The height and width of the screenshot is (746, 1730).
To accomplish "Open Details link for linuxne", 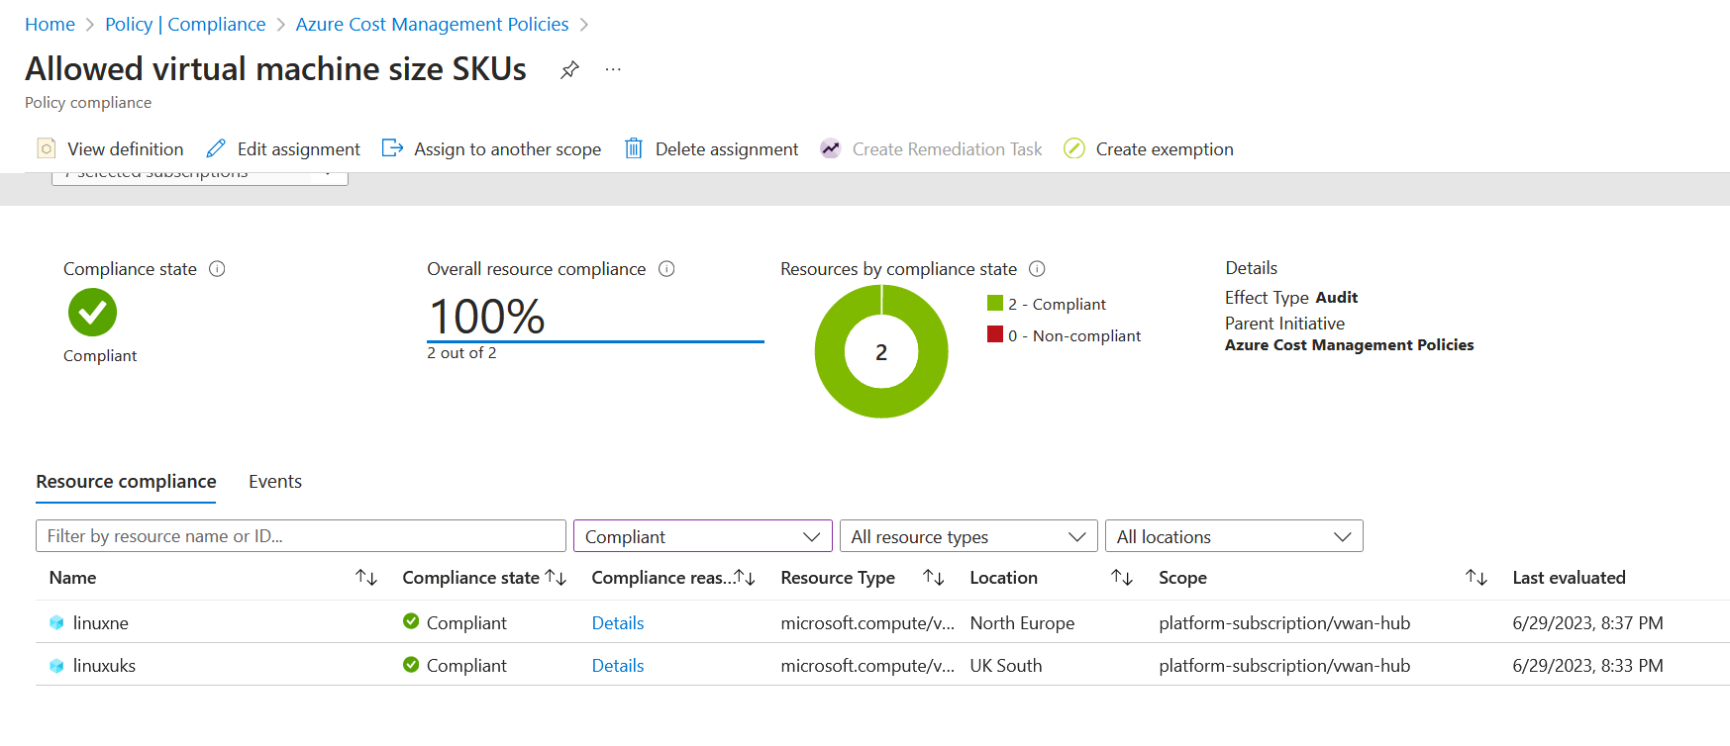I will 618,623.
